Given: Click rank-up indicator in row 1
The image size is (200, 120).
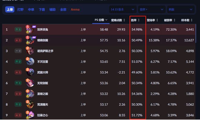Looking at the screenshot, I should pos(18,29).
